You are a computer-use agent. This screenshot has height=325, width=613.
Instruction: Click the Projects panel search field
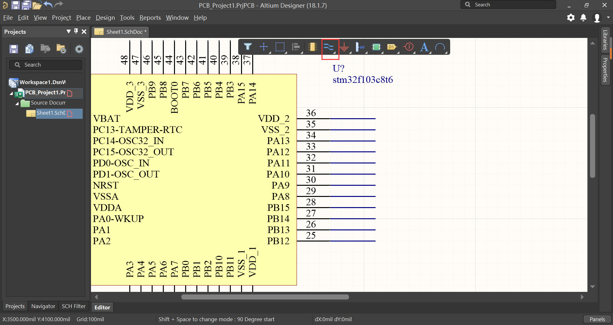46,65
